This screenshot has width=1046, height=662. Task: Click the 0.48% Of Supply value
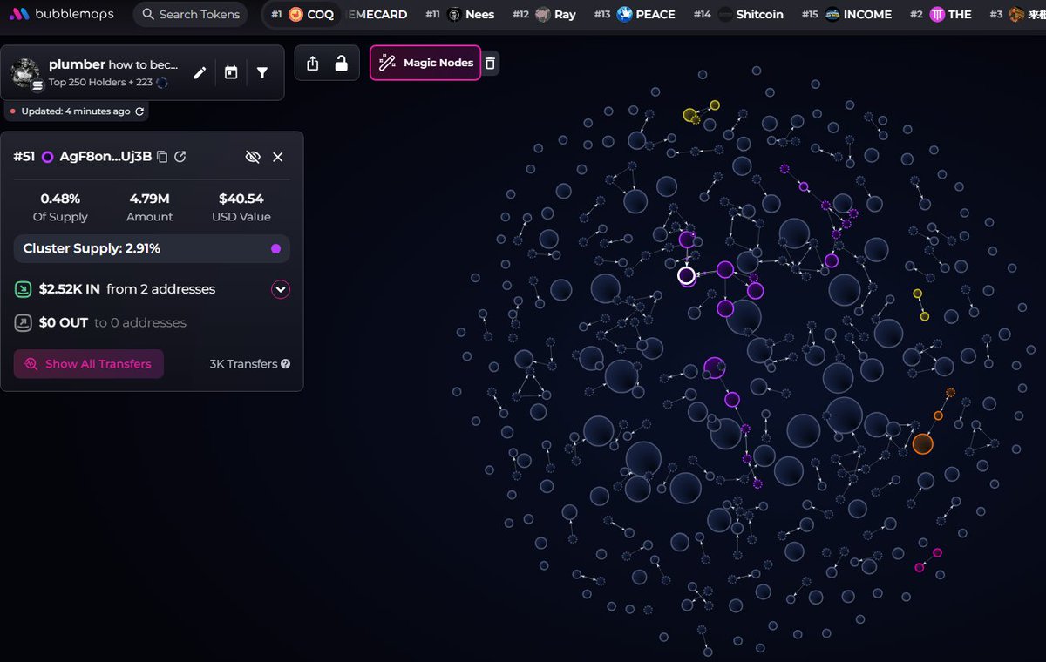tap(60, 199)
